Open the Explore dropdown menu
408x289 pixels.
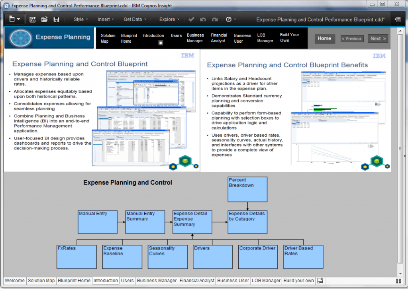tap(169, 19)
